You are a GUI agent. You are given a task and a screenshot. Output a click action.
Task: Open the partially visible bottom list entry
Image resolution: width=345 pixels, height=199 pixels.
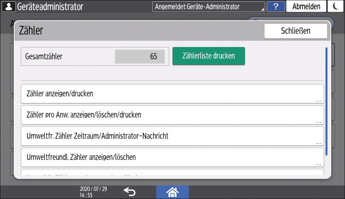172,174
